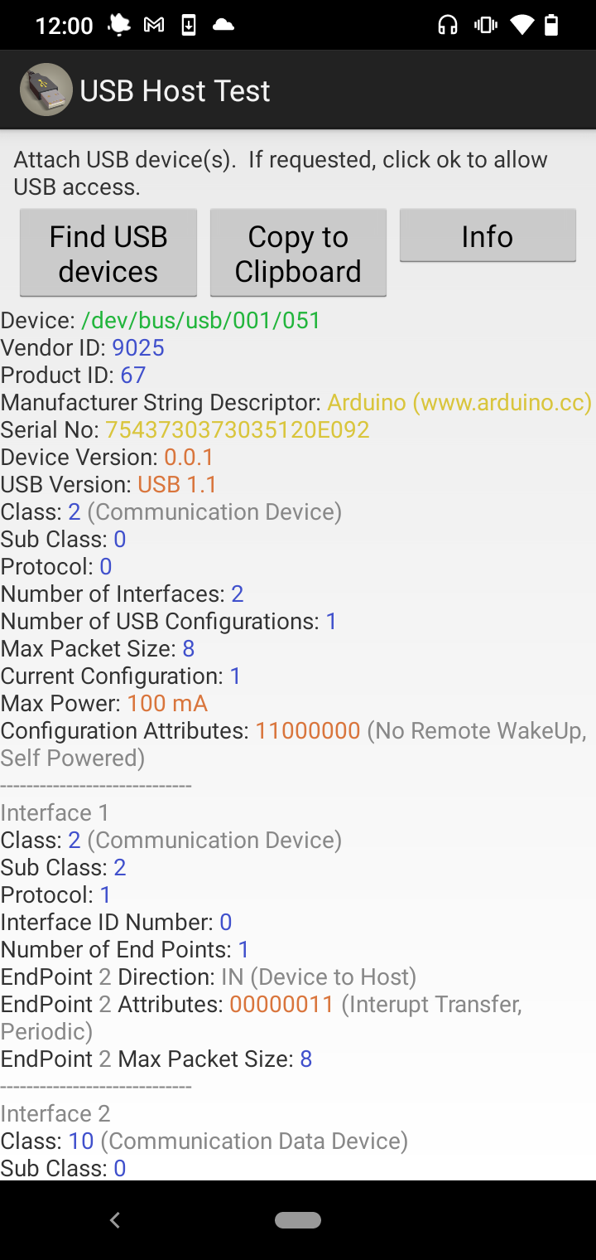Tap the USB Host Test app icon
Image resolution: width=596 pixels, height=1260 pixels.
pyautogui.click(x=46, y=90)
